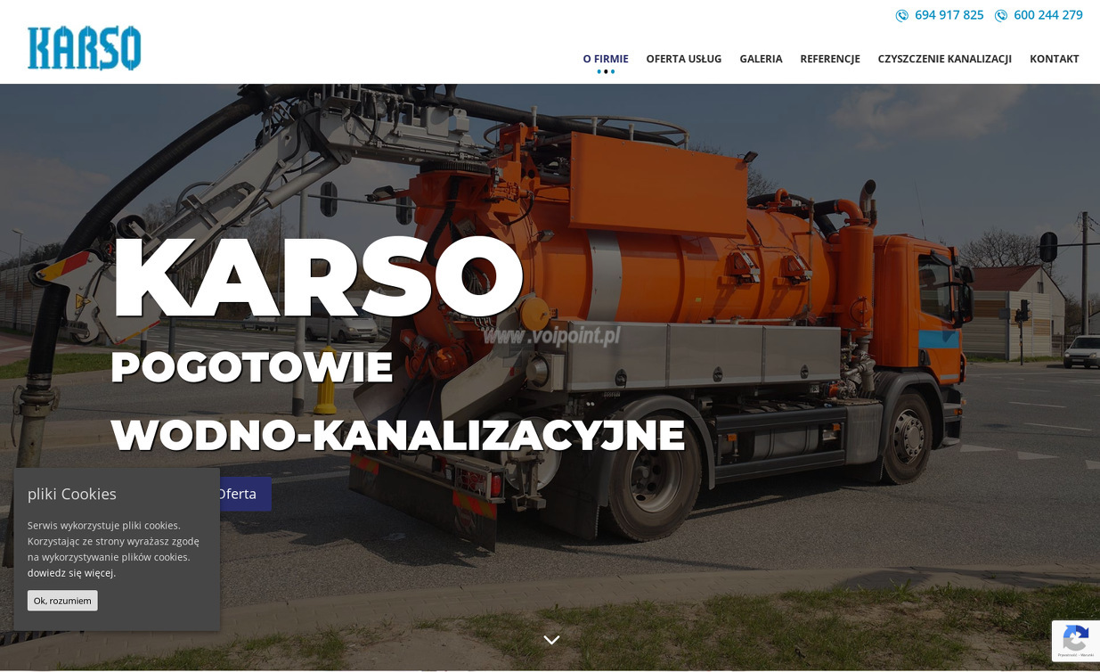The height and width of the screenshot is (672, 1100).
Task: Click the KARSO logo in the header
Action: click(84, 48)
